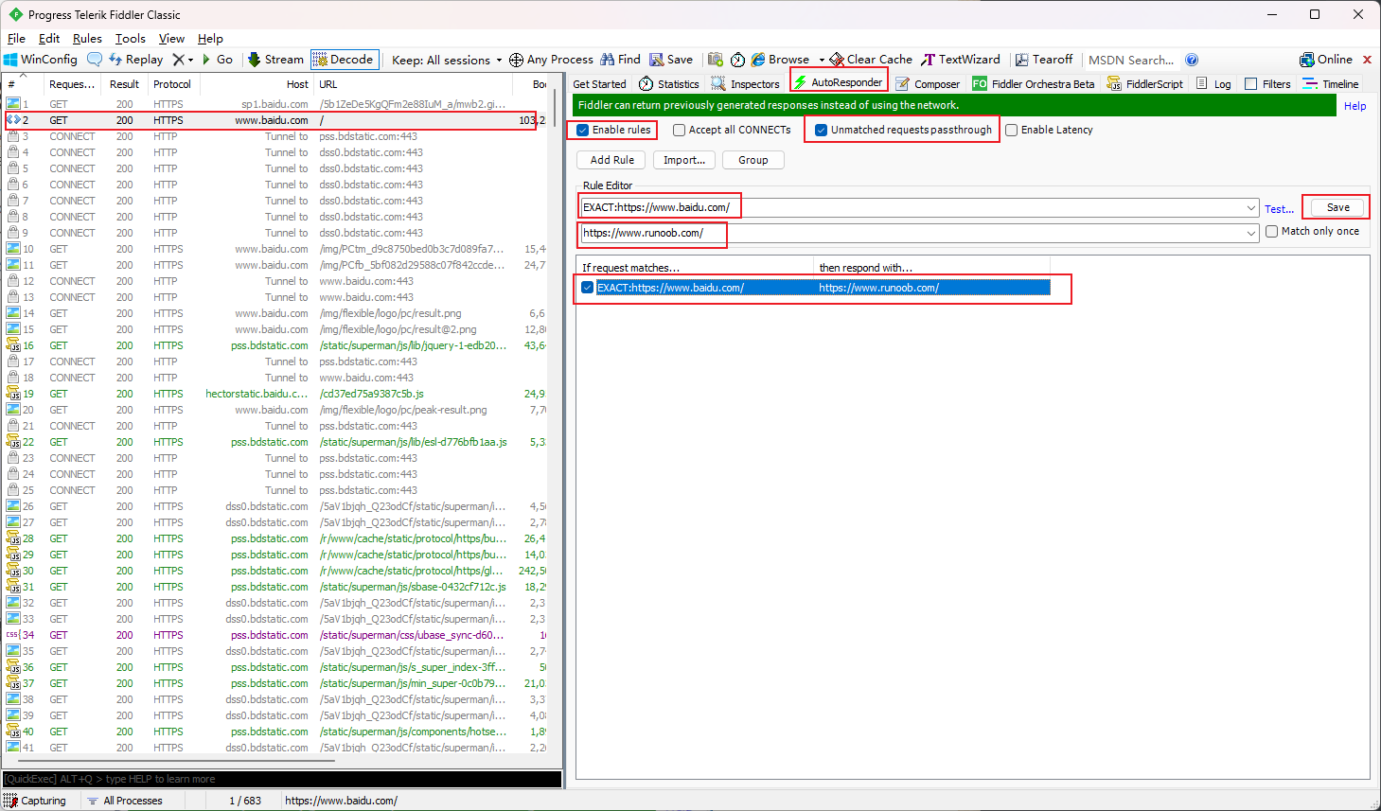Open the Filters tab
The width and height of the screenshot is (1381, 811).
tap(1267, 84)
